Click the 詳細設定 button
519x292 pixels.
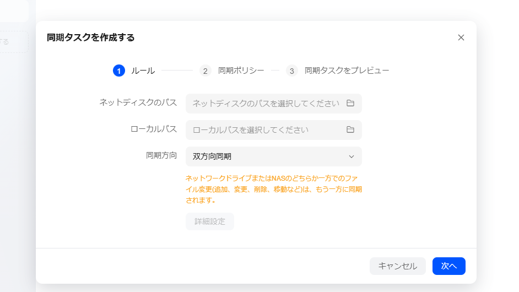coord(210,221)
